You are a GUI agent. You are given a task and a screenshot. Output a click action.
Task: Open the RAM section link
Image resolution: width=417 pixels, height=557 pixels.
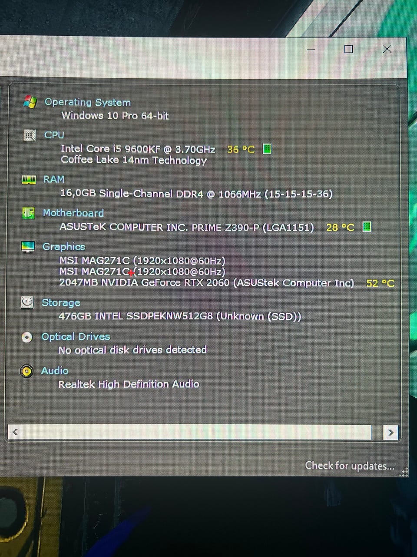53,179
